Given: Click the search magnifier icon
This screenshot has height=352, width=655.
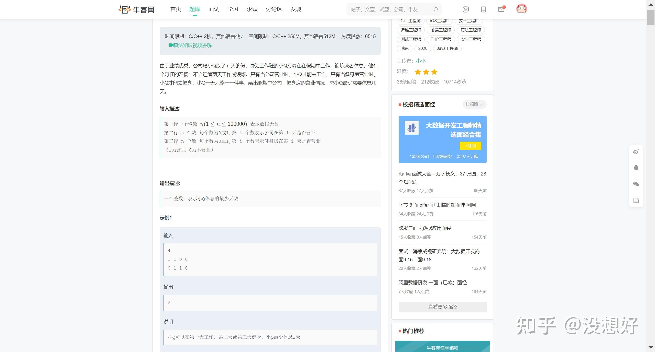Looking at the screenshot, I should point(436,9).
